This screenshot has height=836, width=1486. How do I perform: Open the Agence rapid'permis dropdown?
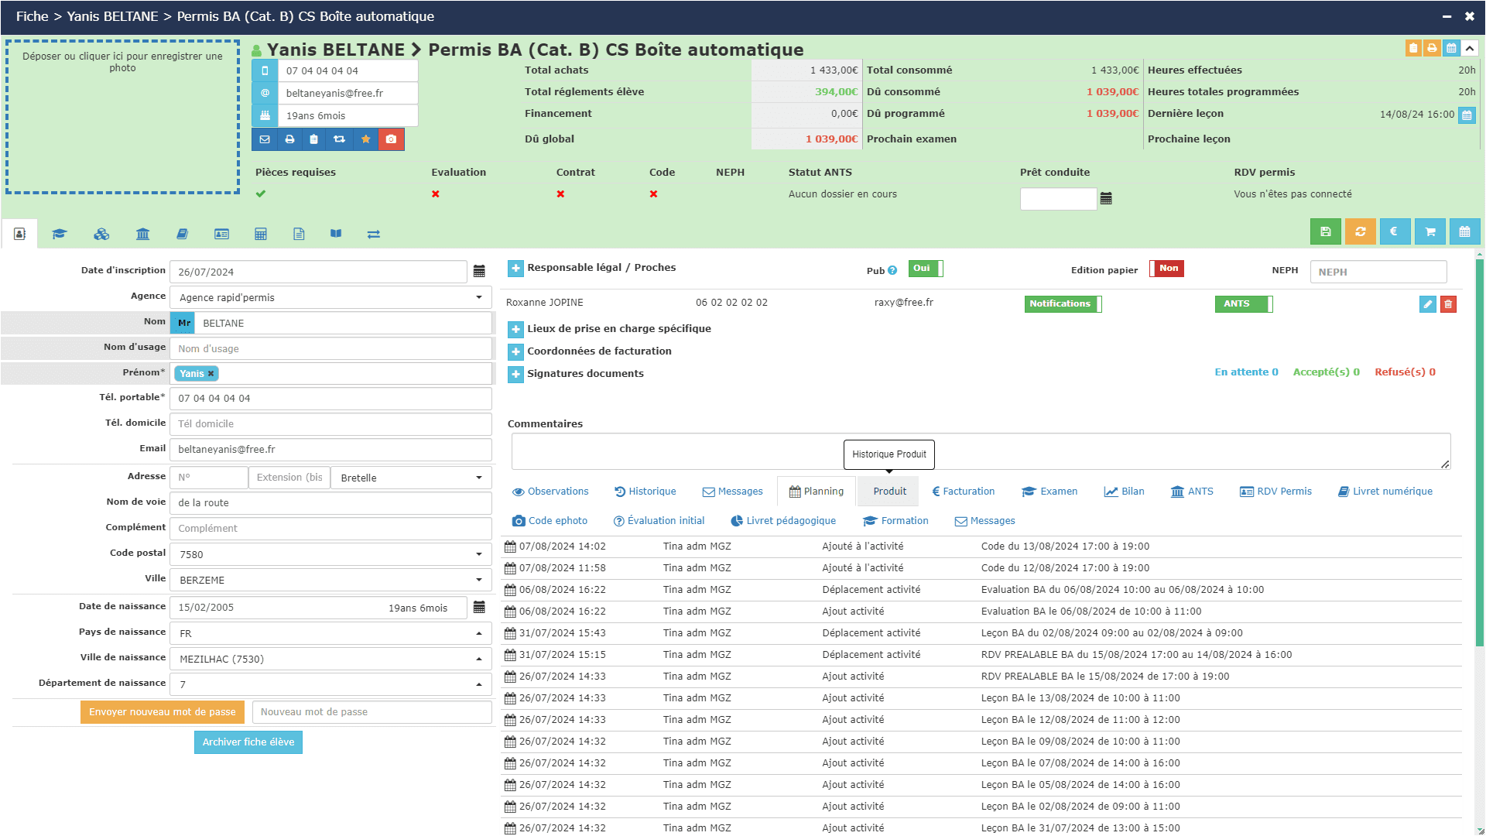click(x=330, y=298)
